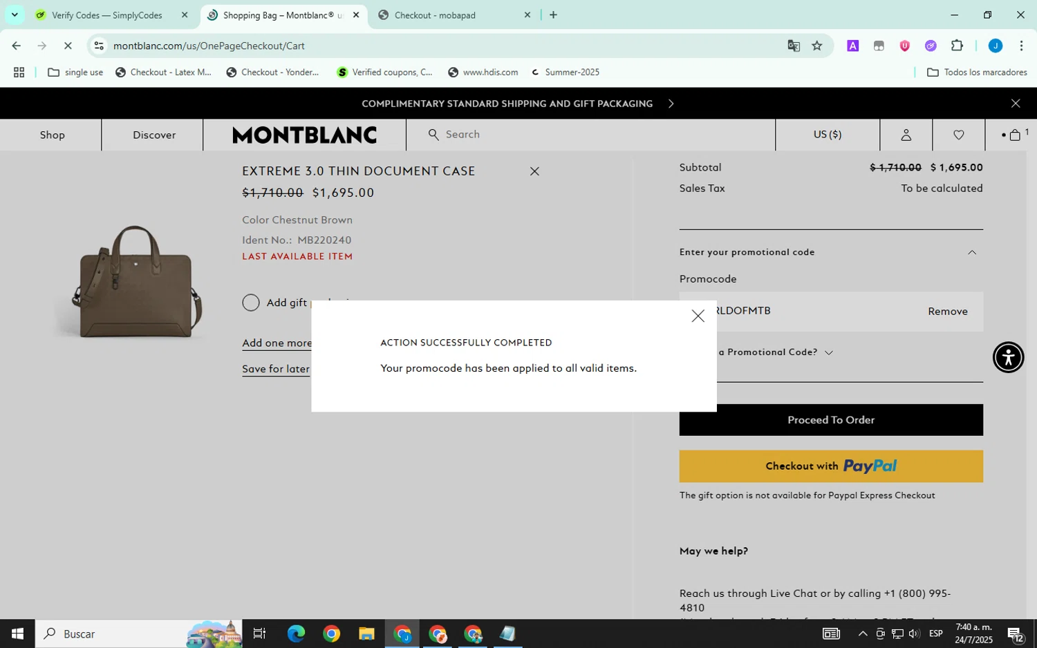Open the uBlock shield extension
Image resolution: width=1037 pixels, height=648 pixels.
click(x=904, y=46)
